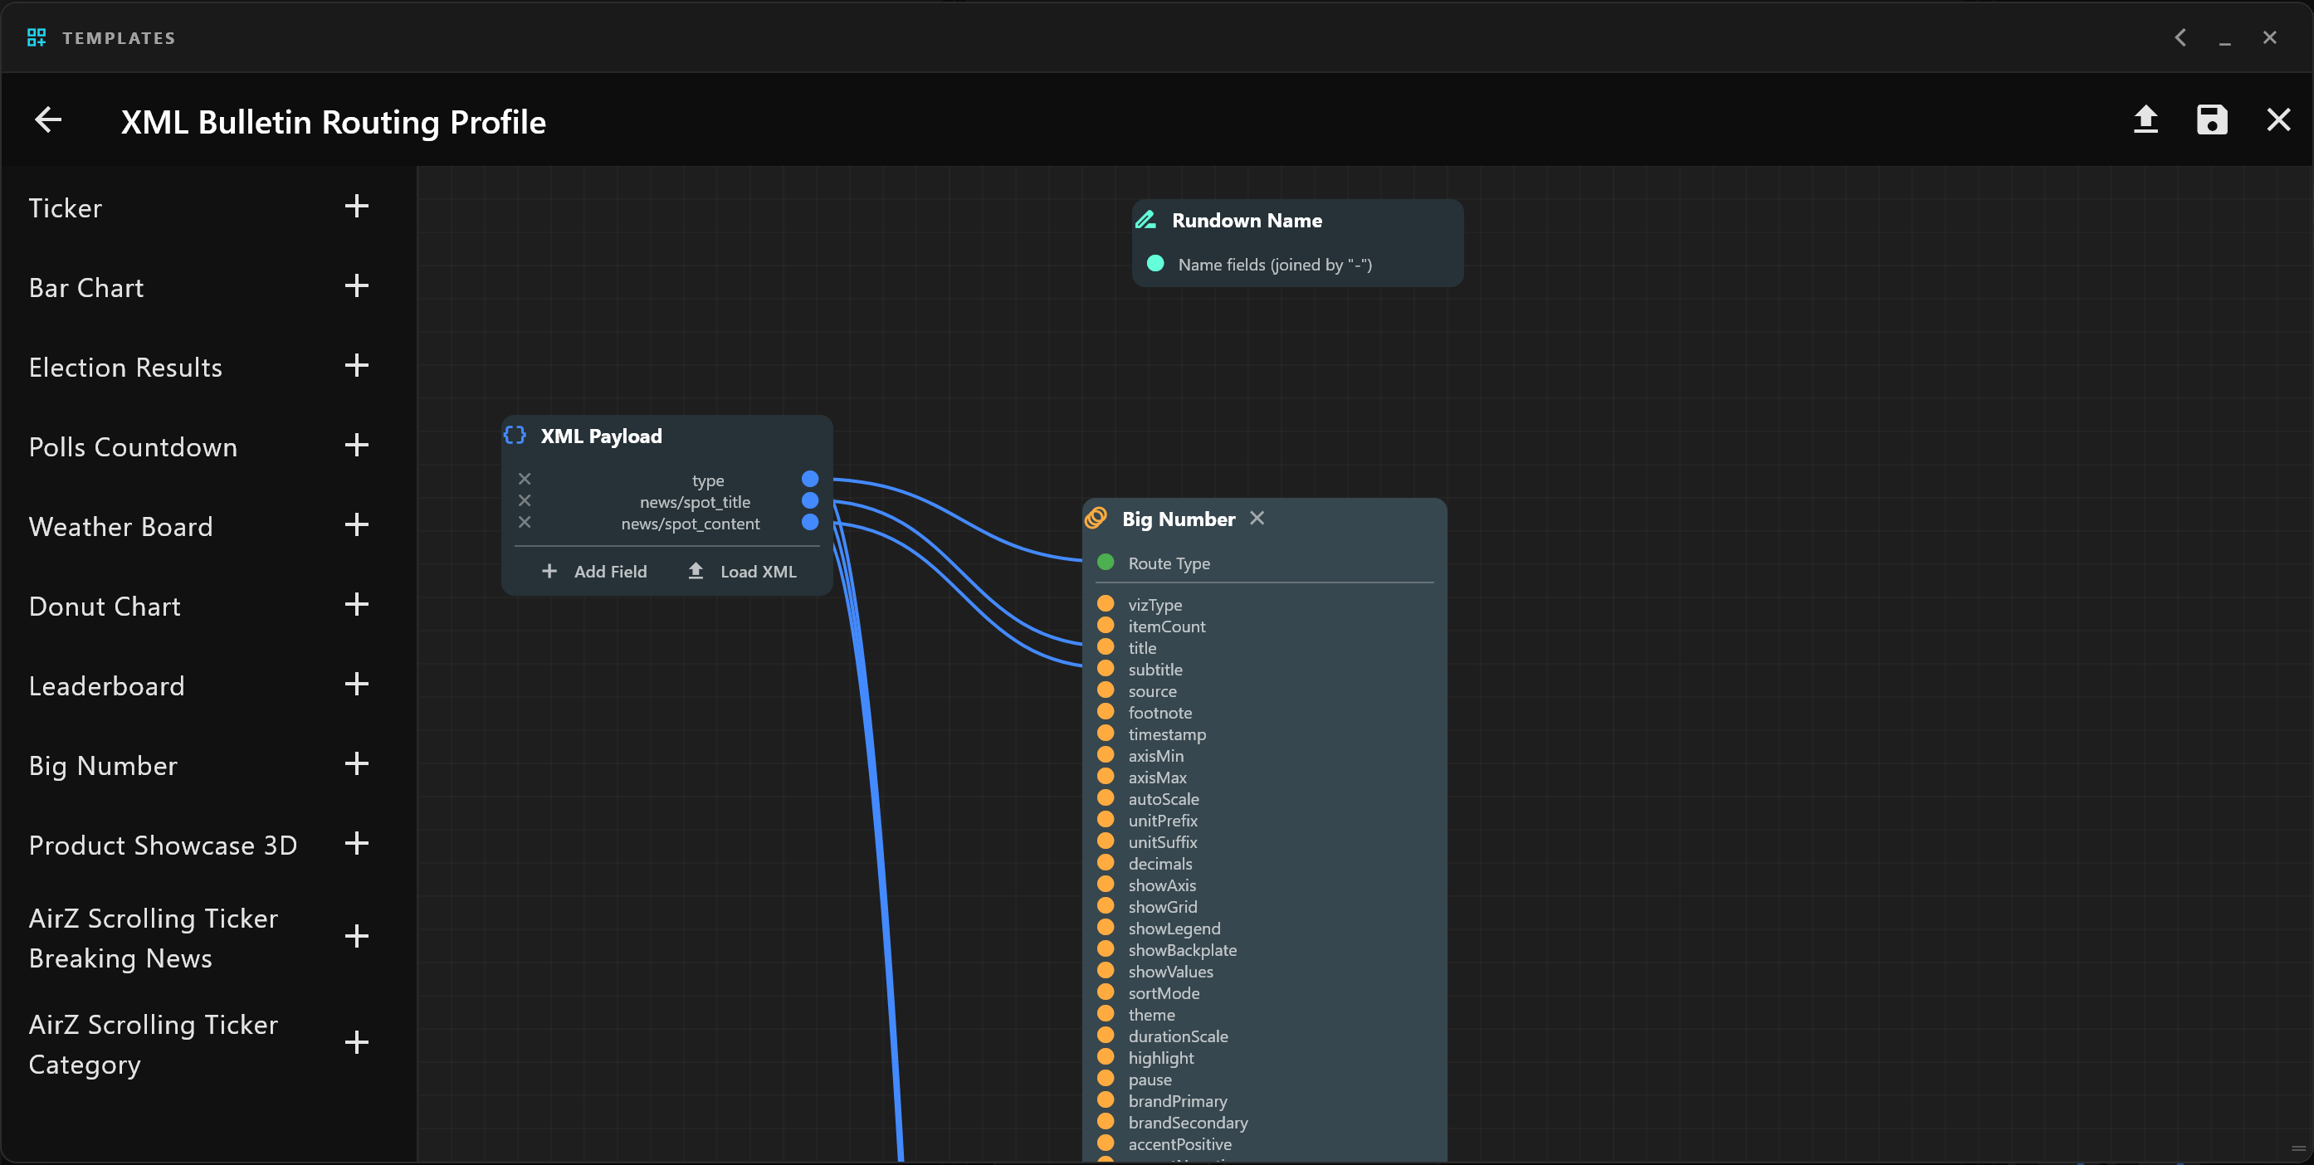Click Load XML button
The image size is (2314, 1165).
(x=742, y=571)
